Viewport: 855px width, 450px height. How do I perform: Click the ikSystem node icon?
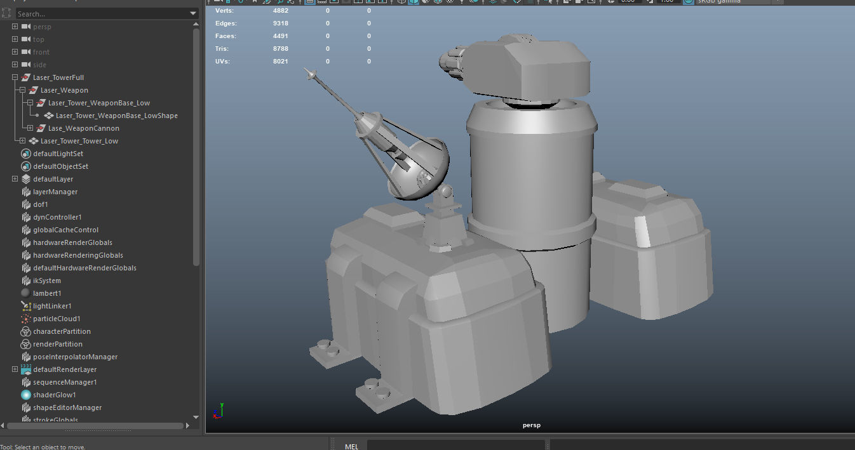coord(26,281)
